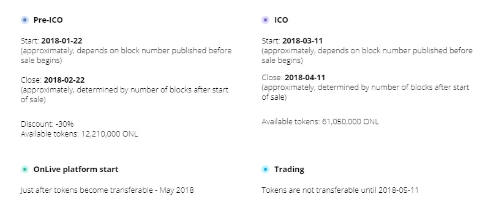Click the May 2018 transferable tokens text
Viewport: 488px width, 221px height.
[x=107, y=190]
